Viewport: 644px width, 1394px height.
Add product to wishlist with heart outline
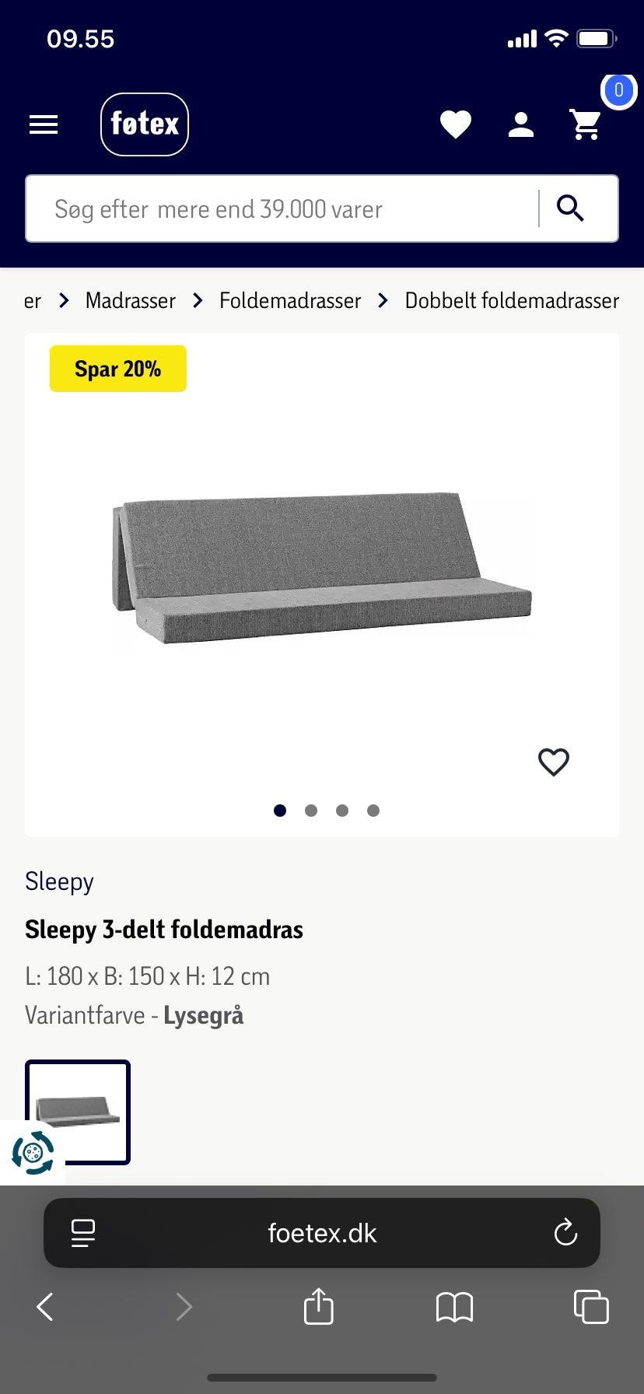point(554,762)
